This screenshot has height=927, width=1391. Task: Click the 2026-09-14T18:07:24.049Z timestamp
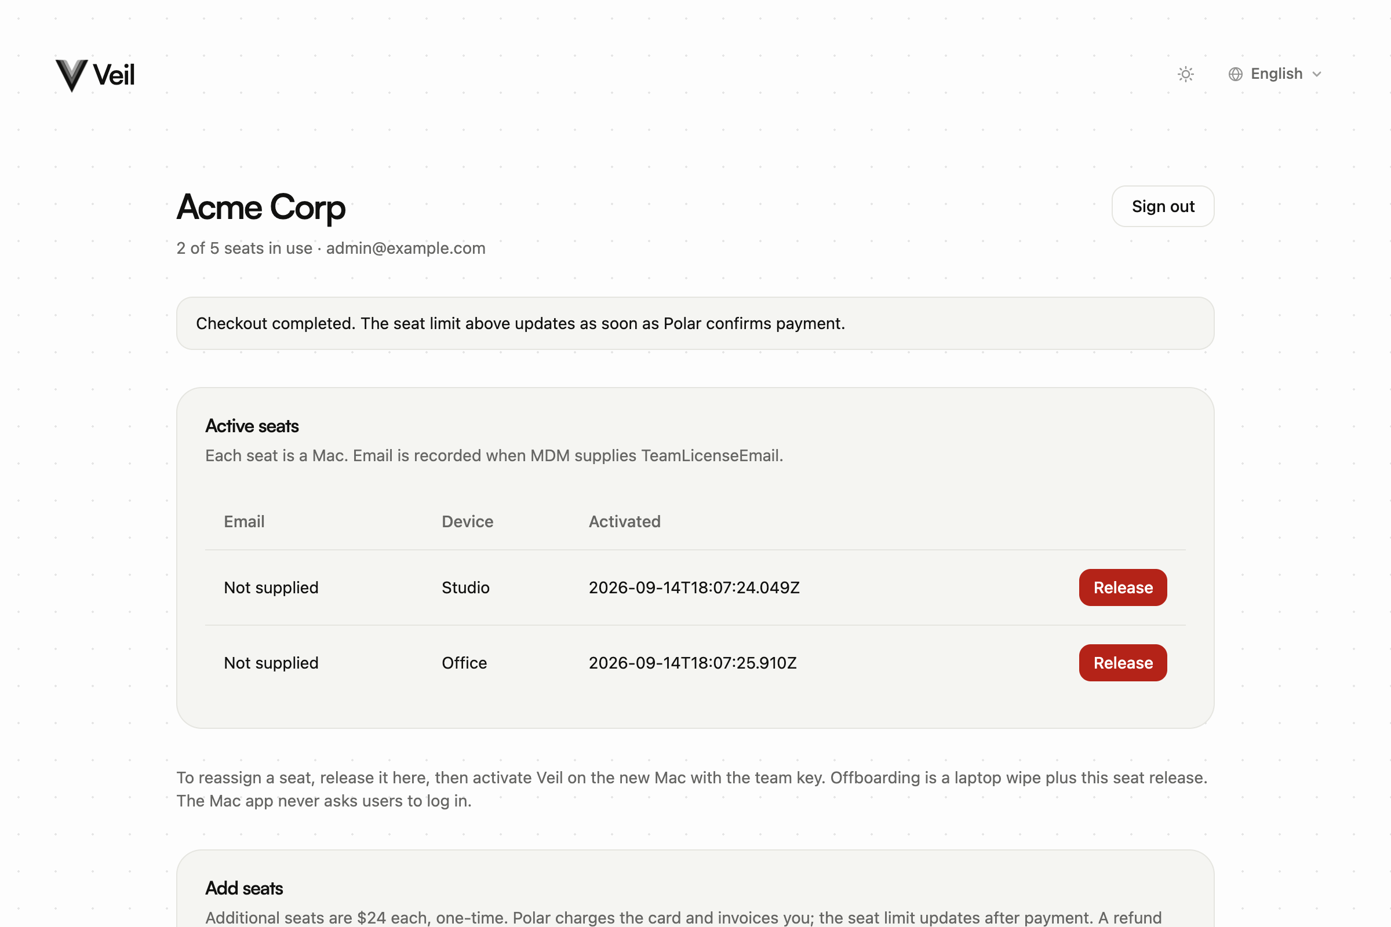(694, 587)
